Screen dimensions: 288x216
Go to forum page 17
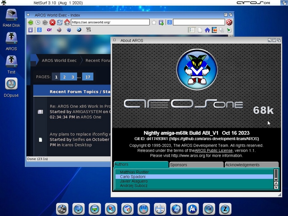tap(88, 77)
